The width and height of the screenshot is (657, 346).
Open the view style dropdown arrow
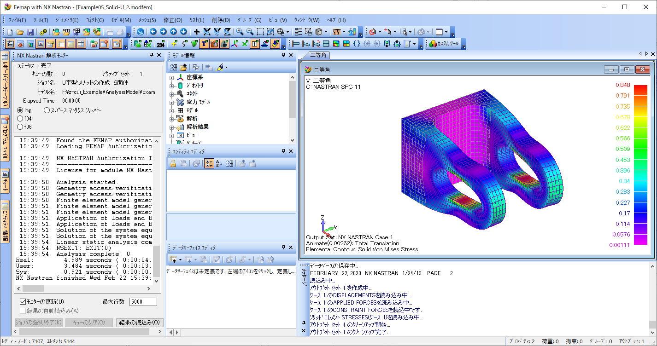point(325,31)
